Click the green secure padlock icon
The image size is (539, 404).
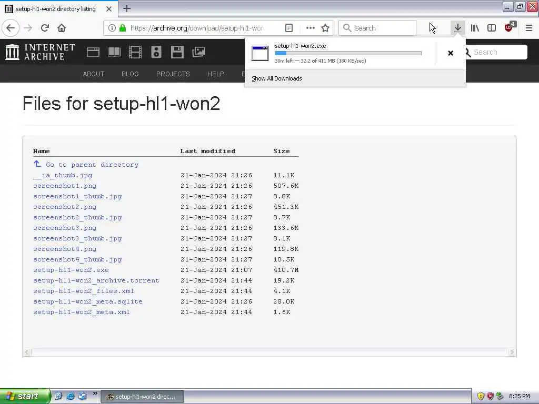pyautogui.click(x=122, y=28)
